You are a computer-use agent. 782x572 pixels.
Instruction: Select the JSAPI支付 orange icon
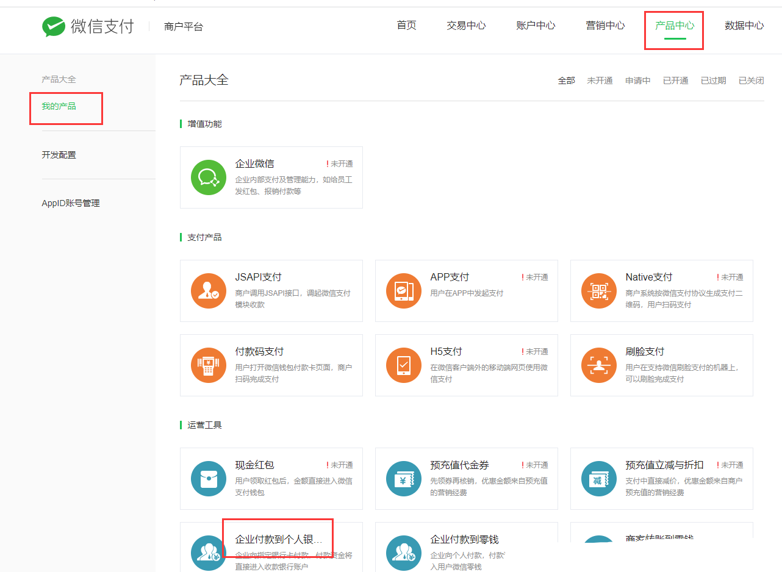pyautogui.click(x=209, y=291)
